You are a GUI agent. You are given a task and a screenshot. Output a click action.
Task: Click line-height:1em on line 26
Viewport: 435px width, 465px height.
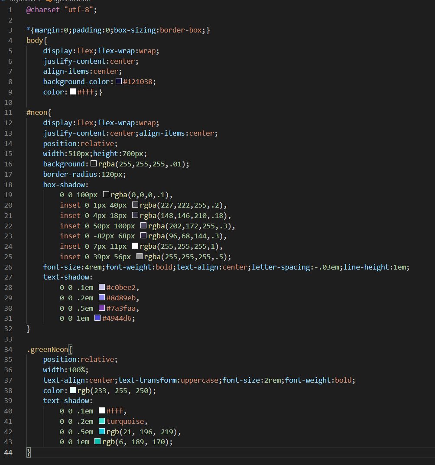[375, 267]
